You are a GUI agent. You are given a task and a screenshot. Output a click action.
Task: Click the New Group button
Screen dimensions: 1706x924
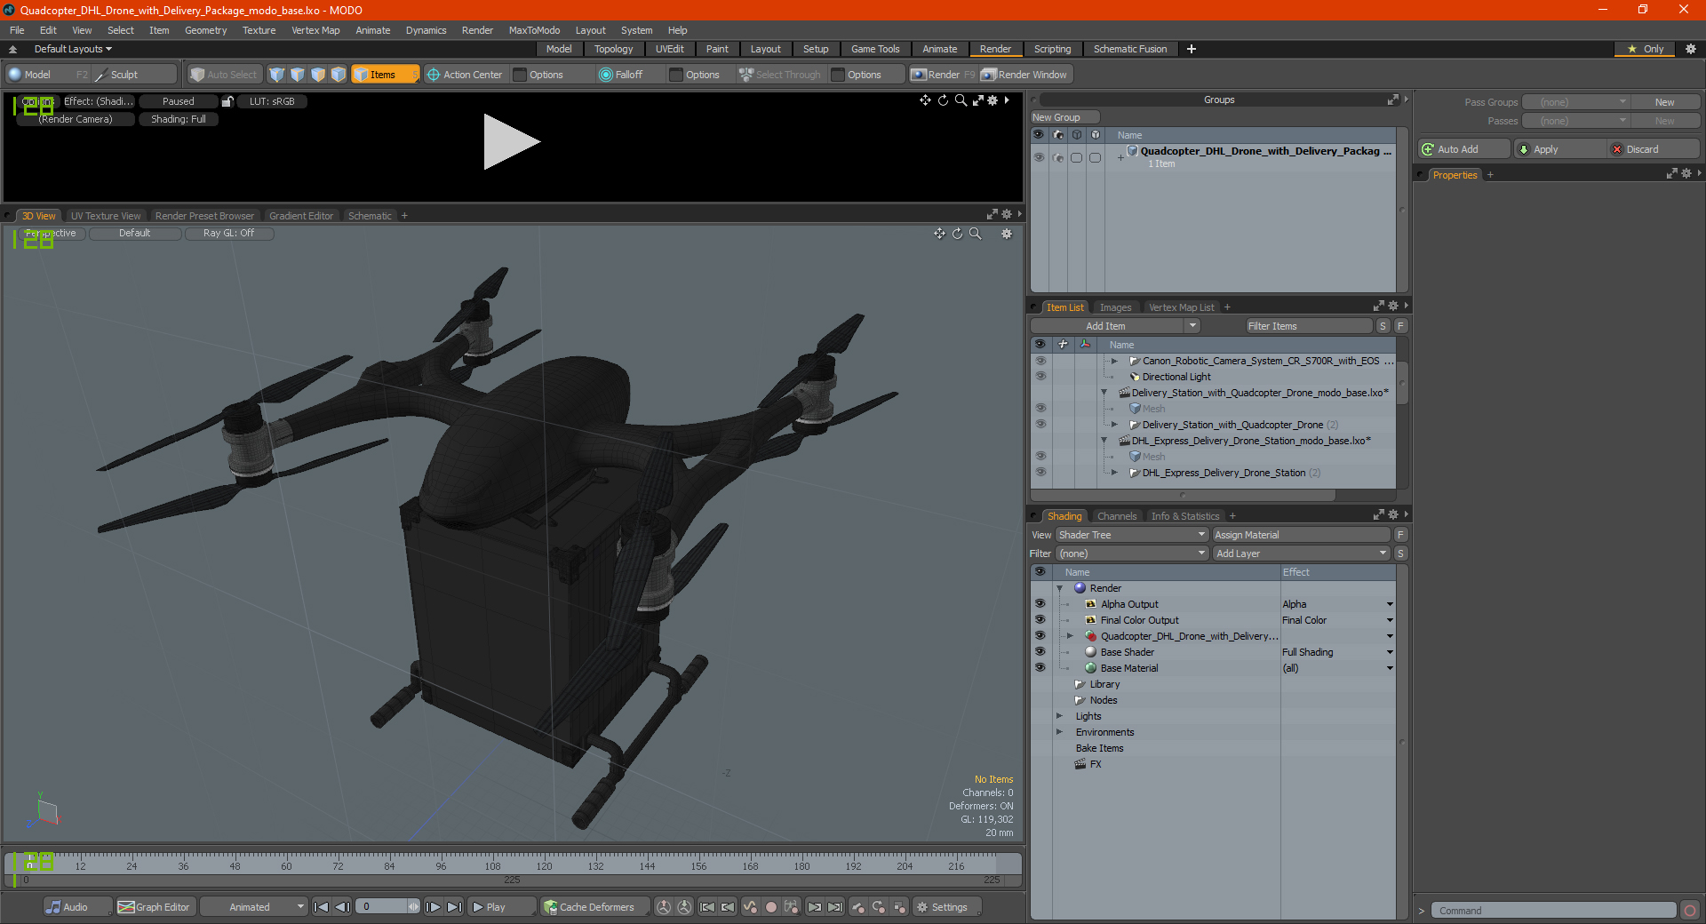[x=1064, y=117]
